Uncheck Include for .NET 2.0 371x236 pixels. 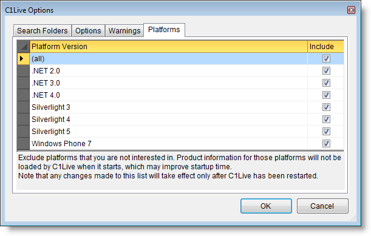(326, 71)
